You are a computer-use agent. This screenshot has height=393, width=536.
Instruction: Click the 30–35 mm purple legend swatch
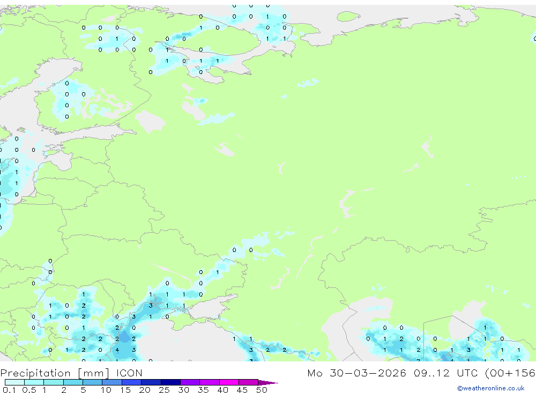190,382
